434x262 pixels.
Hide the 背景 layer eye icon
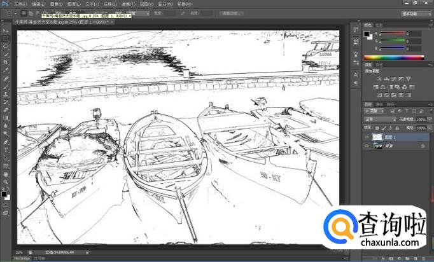pyautogui.click(x=367, y=146)
